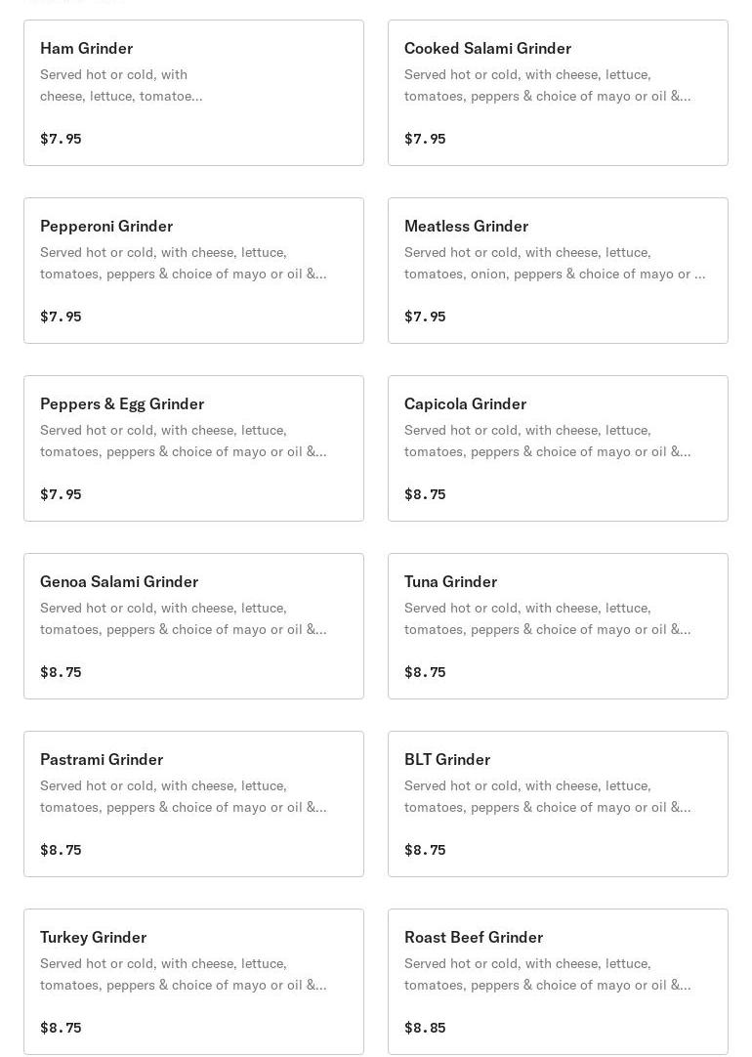This screenshot has height=1057, width=752.
Task: Open the Meatless Grinder card
Action: pos(558,271)
